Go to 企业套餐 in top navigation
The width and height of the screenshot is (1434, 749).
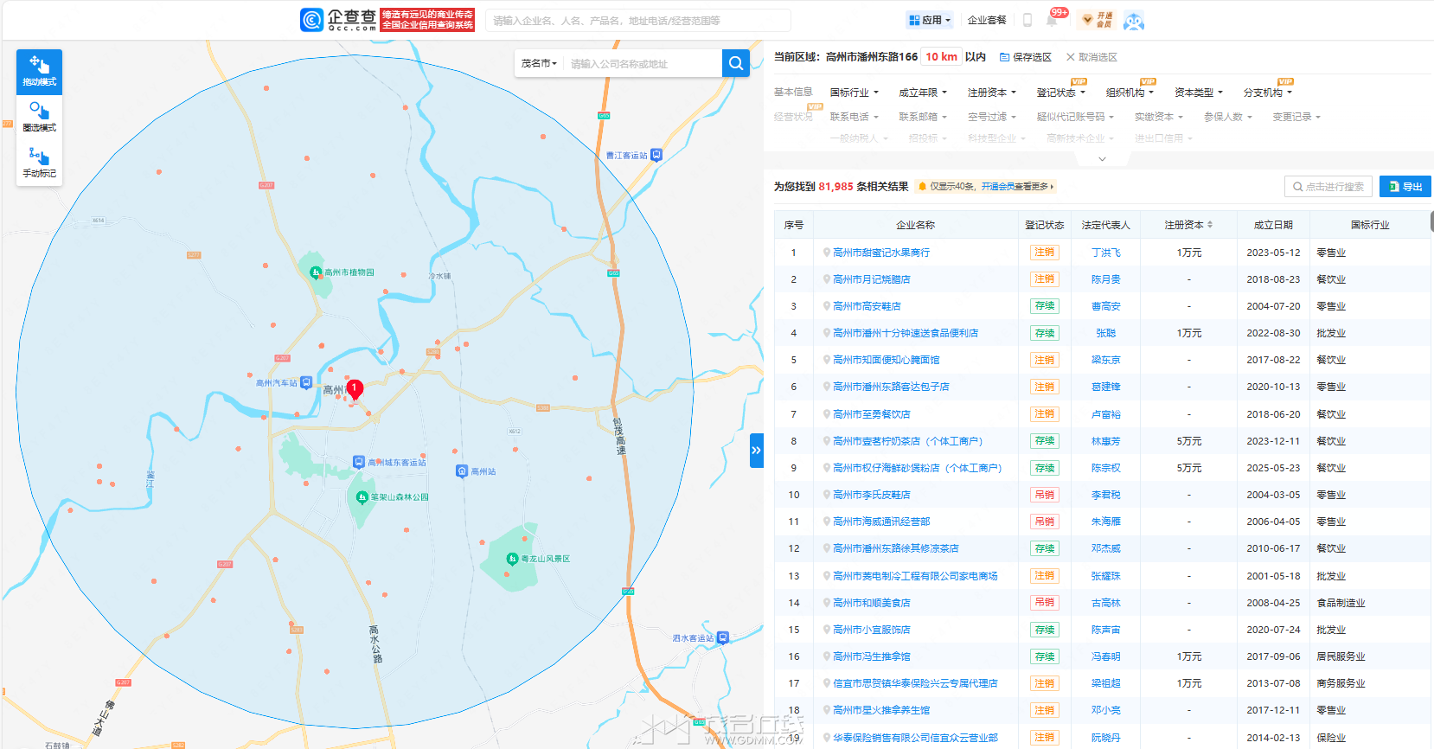[987, 20]
